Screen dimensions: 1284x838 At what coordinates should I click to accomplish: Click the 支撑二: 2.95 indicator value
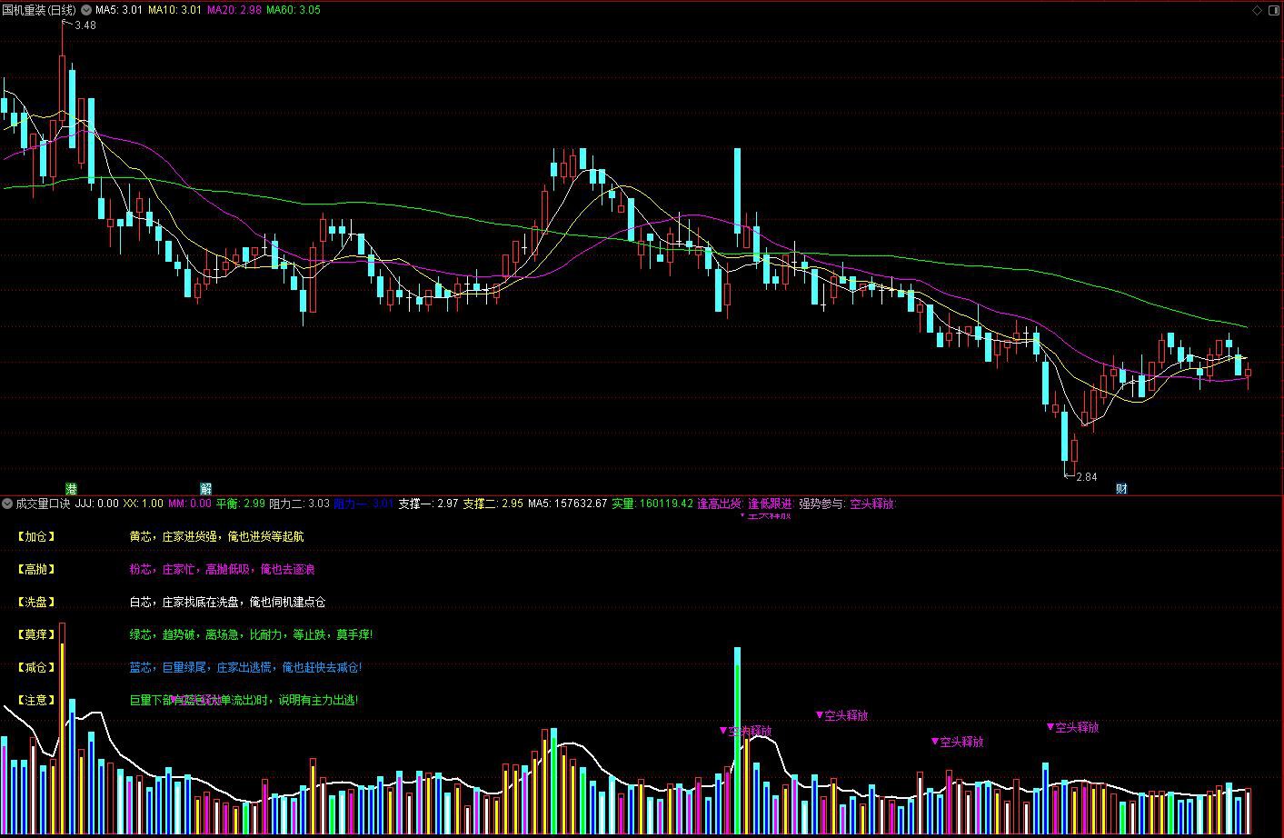coord(493,504)
